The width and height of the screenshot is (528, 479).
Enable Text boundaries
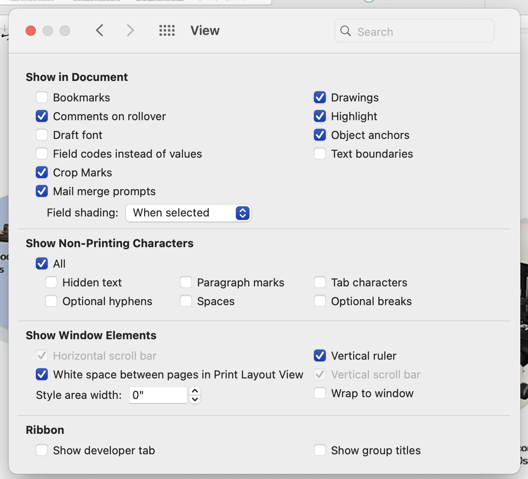(x=320, y=154)
